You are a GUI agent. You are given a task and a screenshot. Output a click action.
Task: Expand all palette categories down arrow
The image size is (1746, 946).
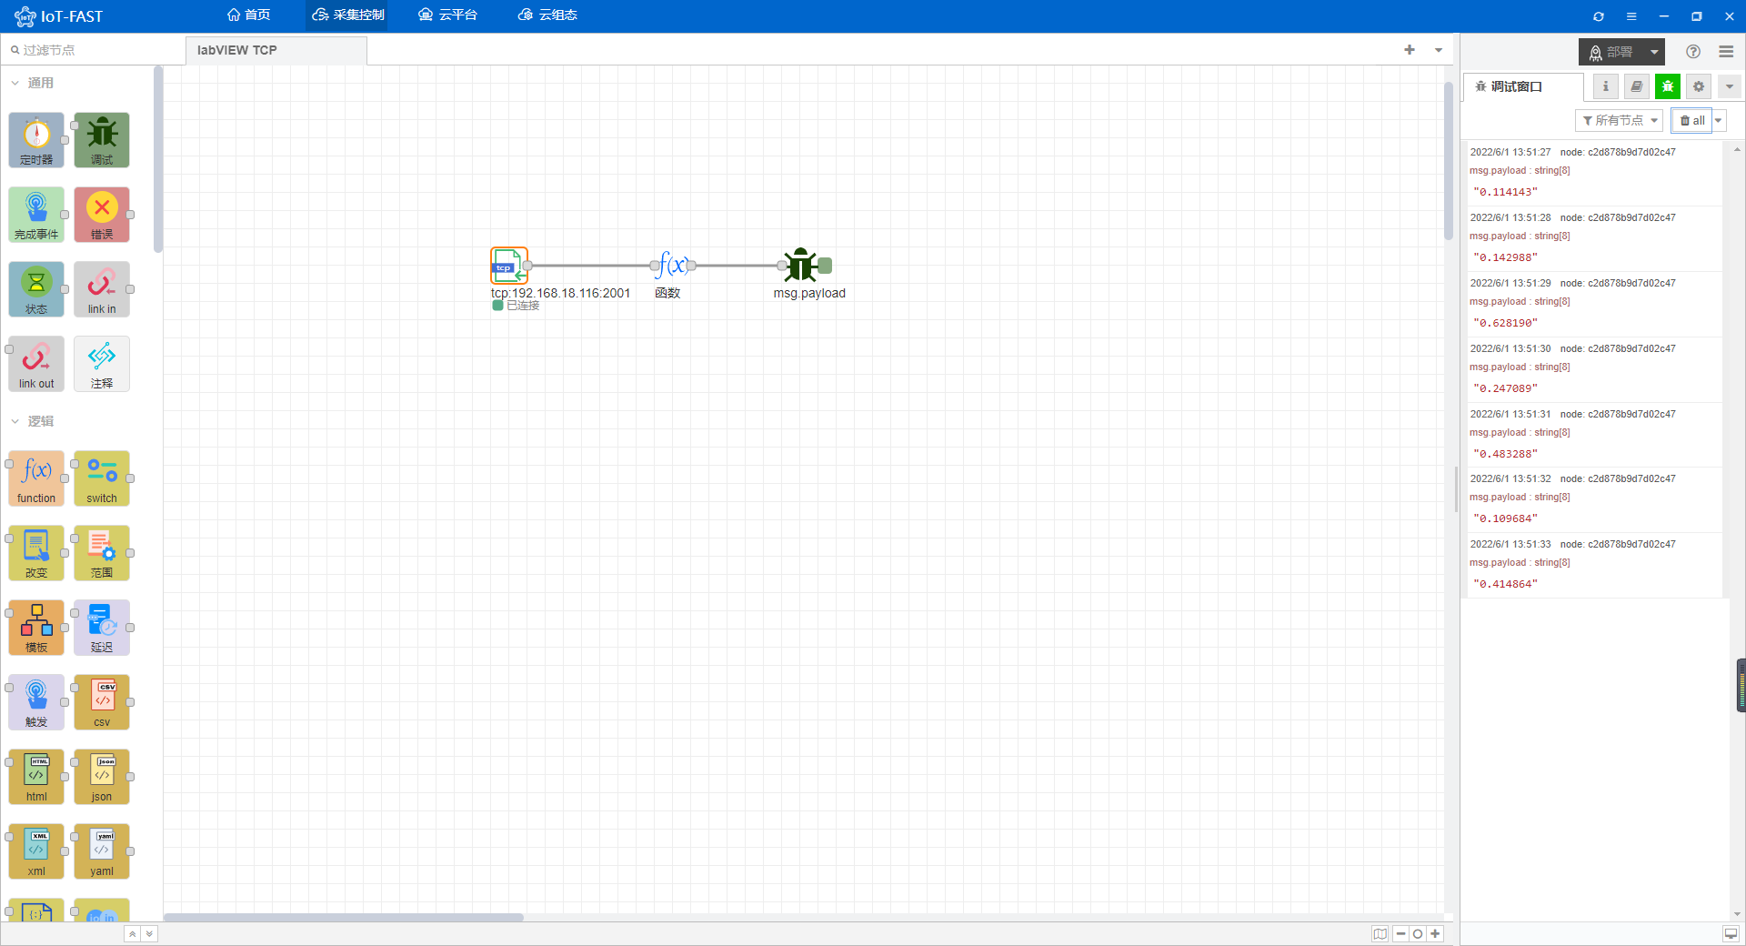tap(149, 934)
